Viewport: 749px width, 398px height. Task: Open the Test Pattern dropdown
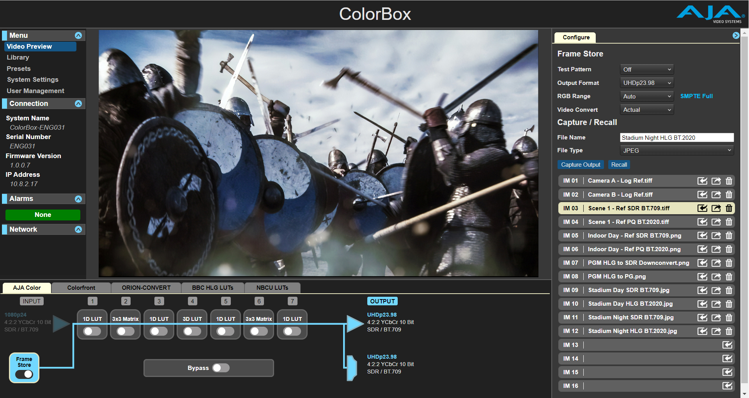646,70
